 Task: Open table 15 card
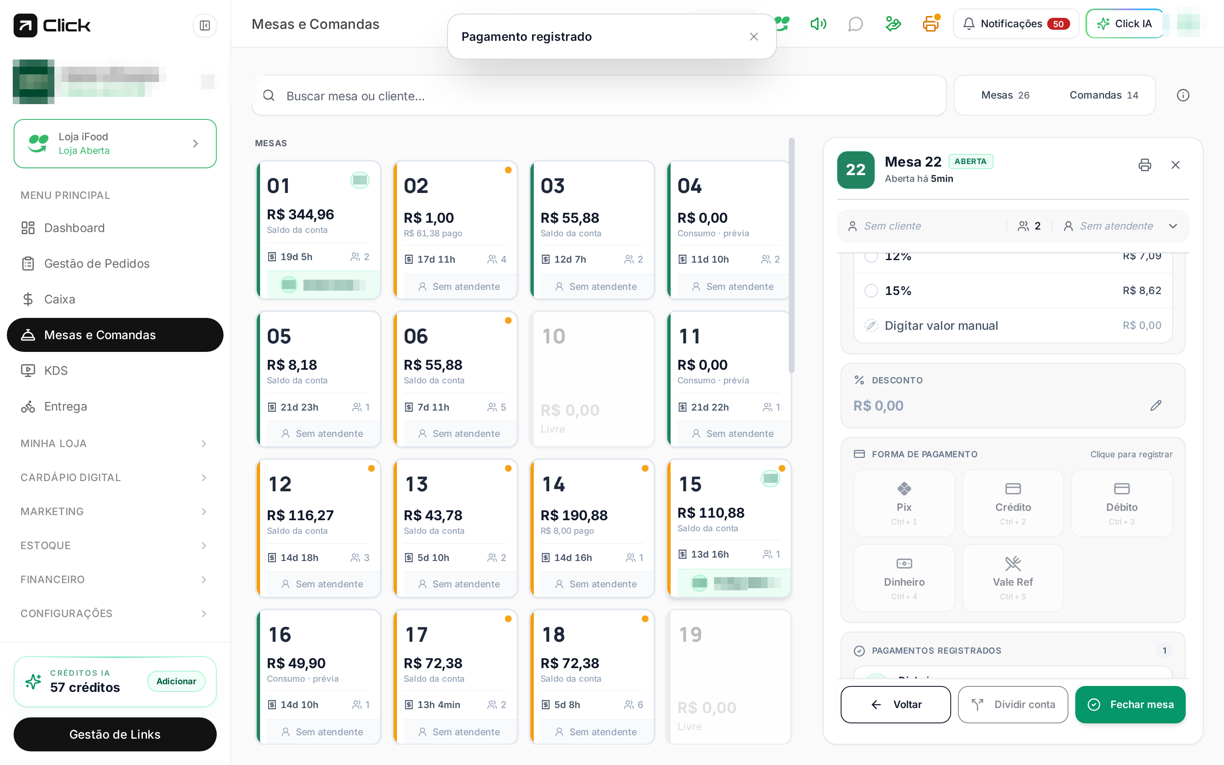click(x=729, y=528)
